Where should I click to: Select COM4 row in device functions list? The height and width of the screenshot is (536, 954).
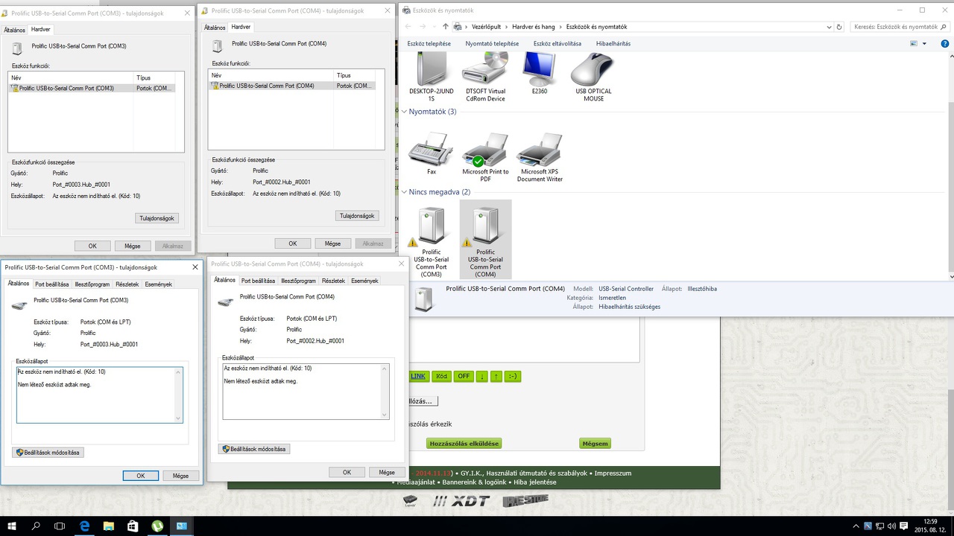(x=291, y=86)
